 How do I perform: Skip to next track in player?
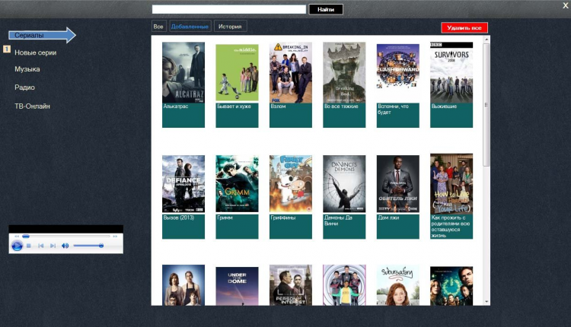(x=53, y=246)
